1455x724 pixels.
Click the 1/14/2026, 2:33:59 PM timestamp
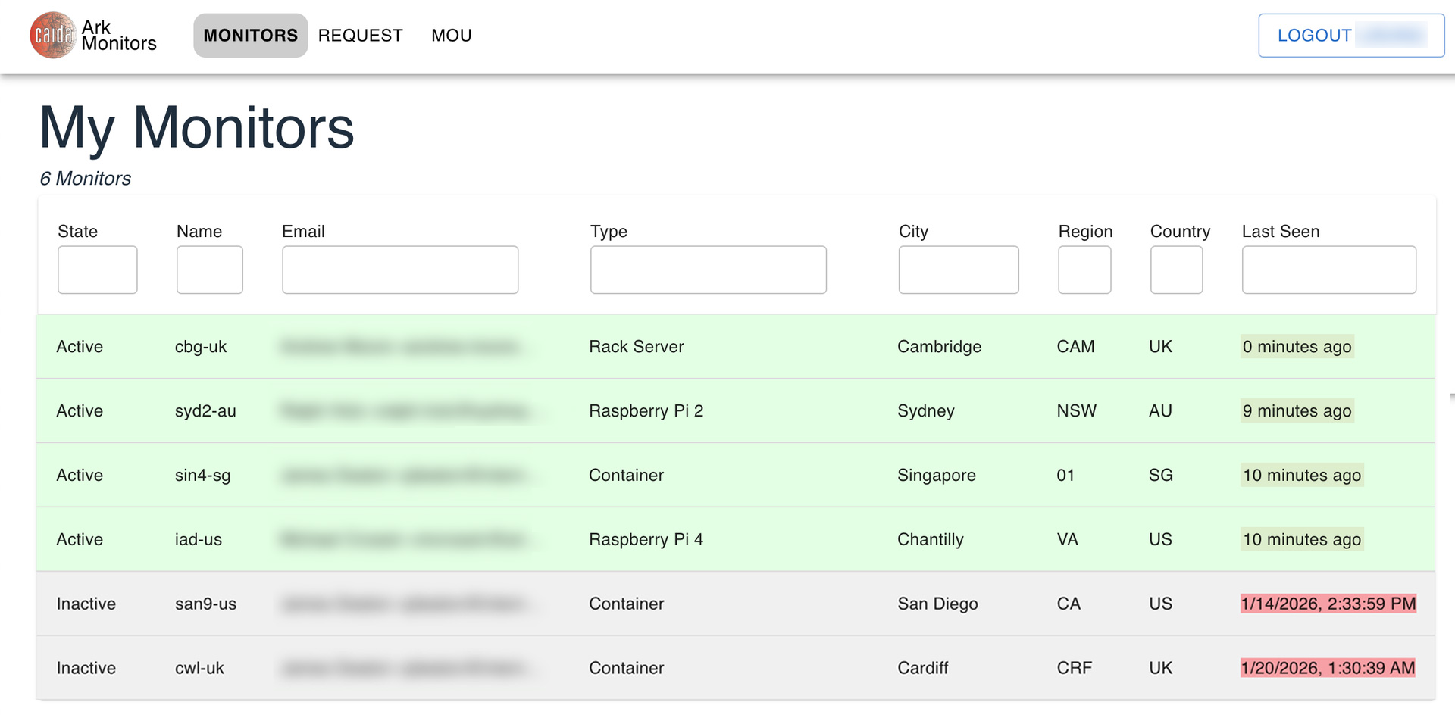point(1328,604)
